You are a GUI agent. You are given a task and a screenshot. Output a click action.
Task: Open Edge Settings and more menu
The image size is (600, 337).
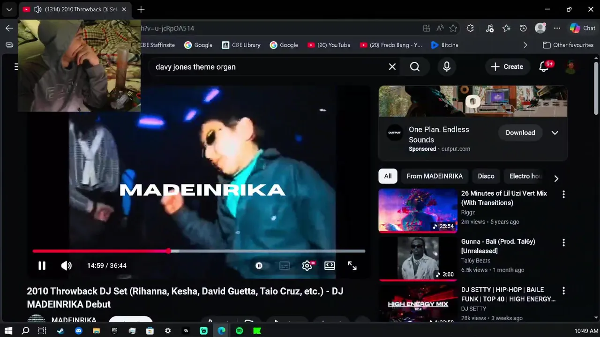(x=557, y=28)
